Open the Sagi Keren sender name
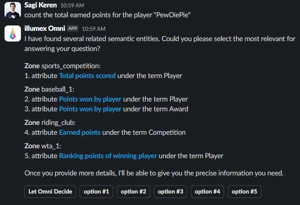 pyautogui.click(x=41, y=6)
